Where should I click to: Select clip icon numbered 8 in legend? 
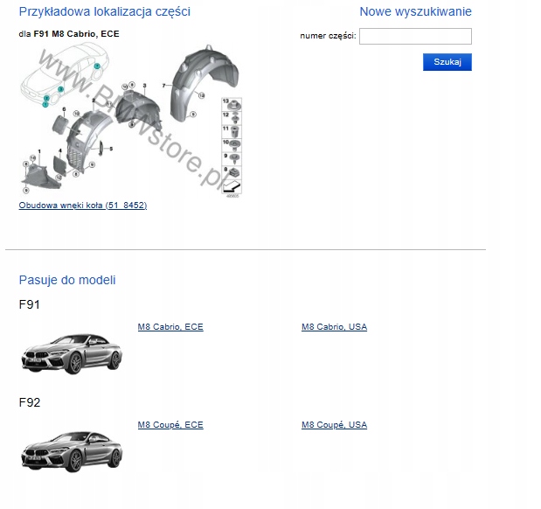[234, 172]
